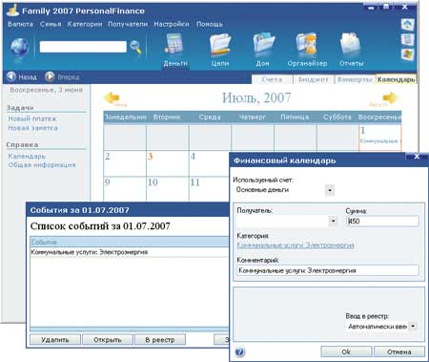429x362 pixels.
Task: Open the Общая информация link
Action: tap(42, 165)
